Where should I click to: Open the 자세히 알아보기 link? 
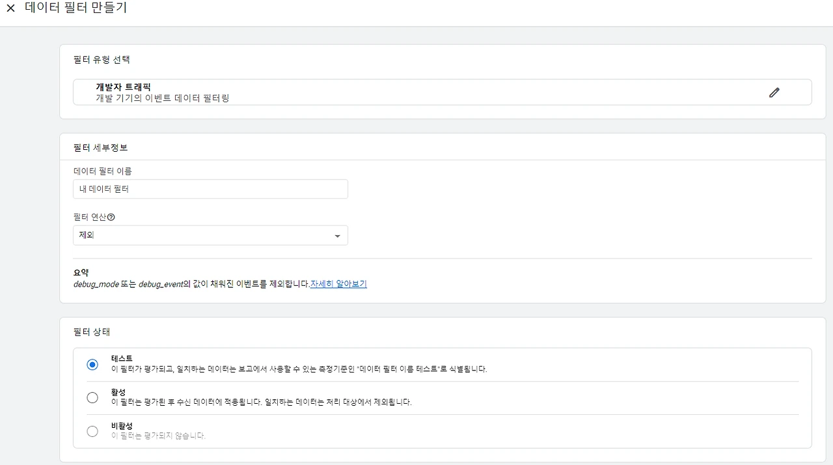[338, 284]
